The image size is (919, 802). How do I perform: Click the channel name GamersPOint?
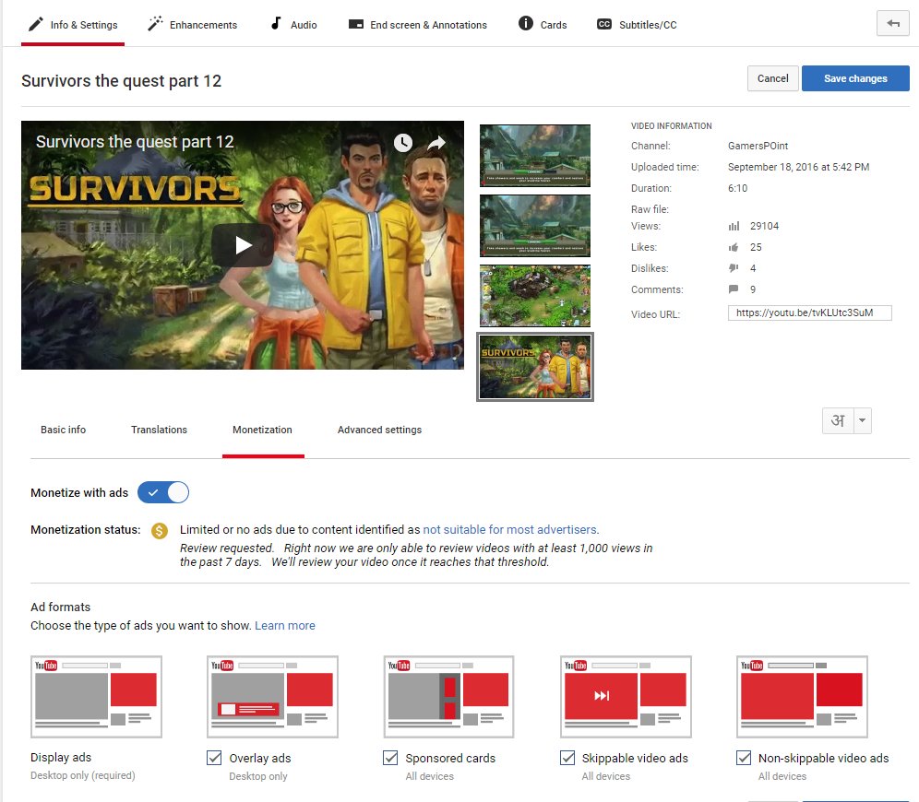[758, 146]
